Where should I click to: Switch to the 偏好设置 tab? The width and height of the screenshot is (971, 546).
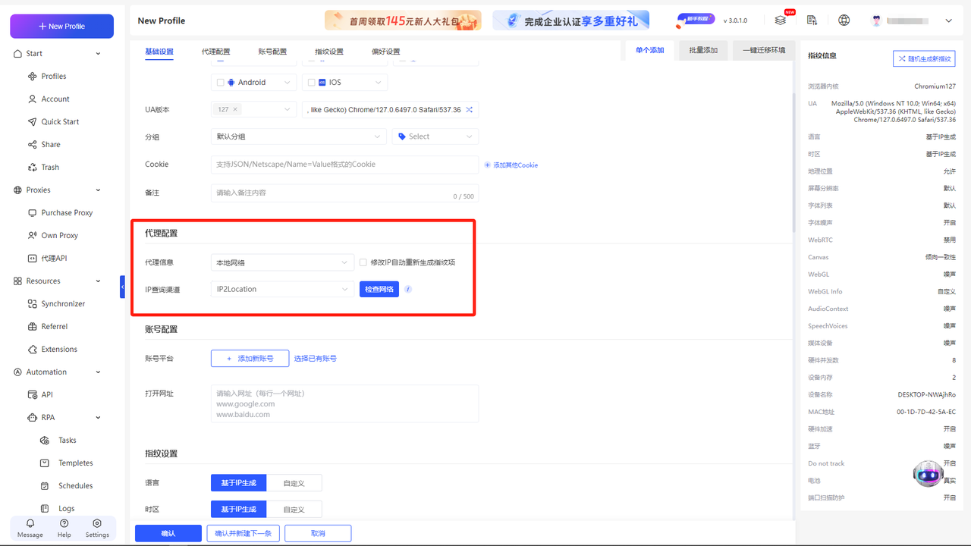tap(384, 52)
